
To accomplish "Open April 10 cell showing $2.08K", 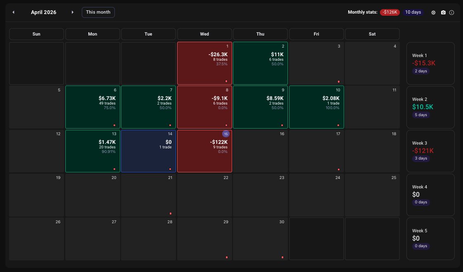I will [x=316, y=107].
